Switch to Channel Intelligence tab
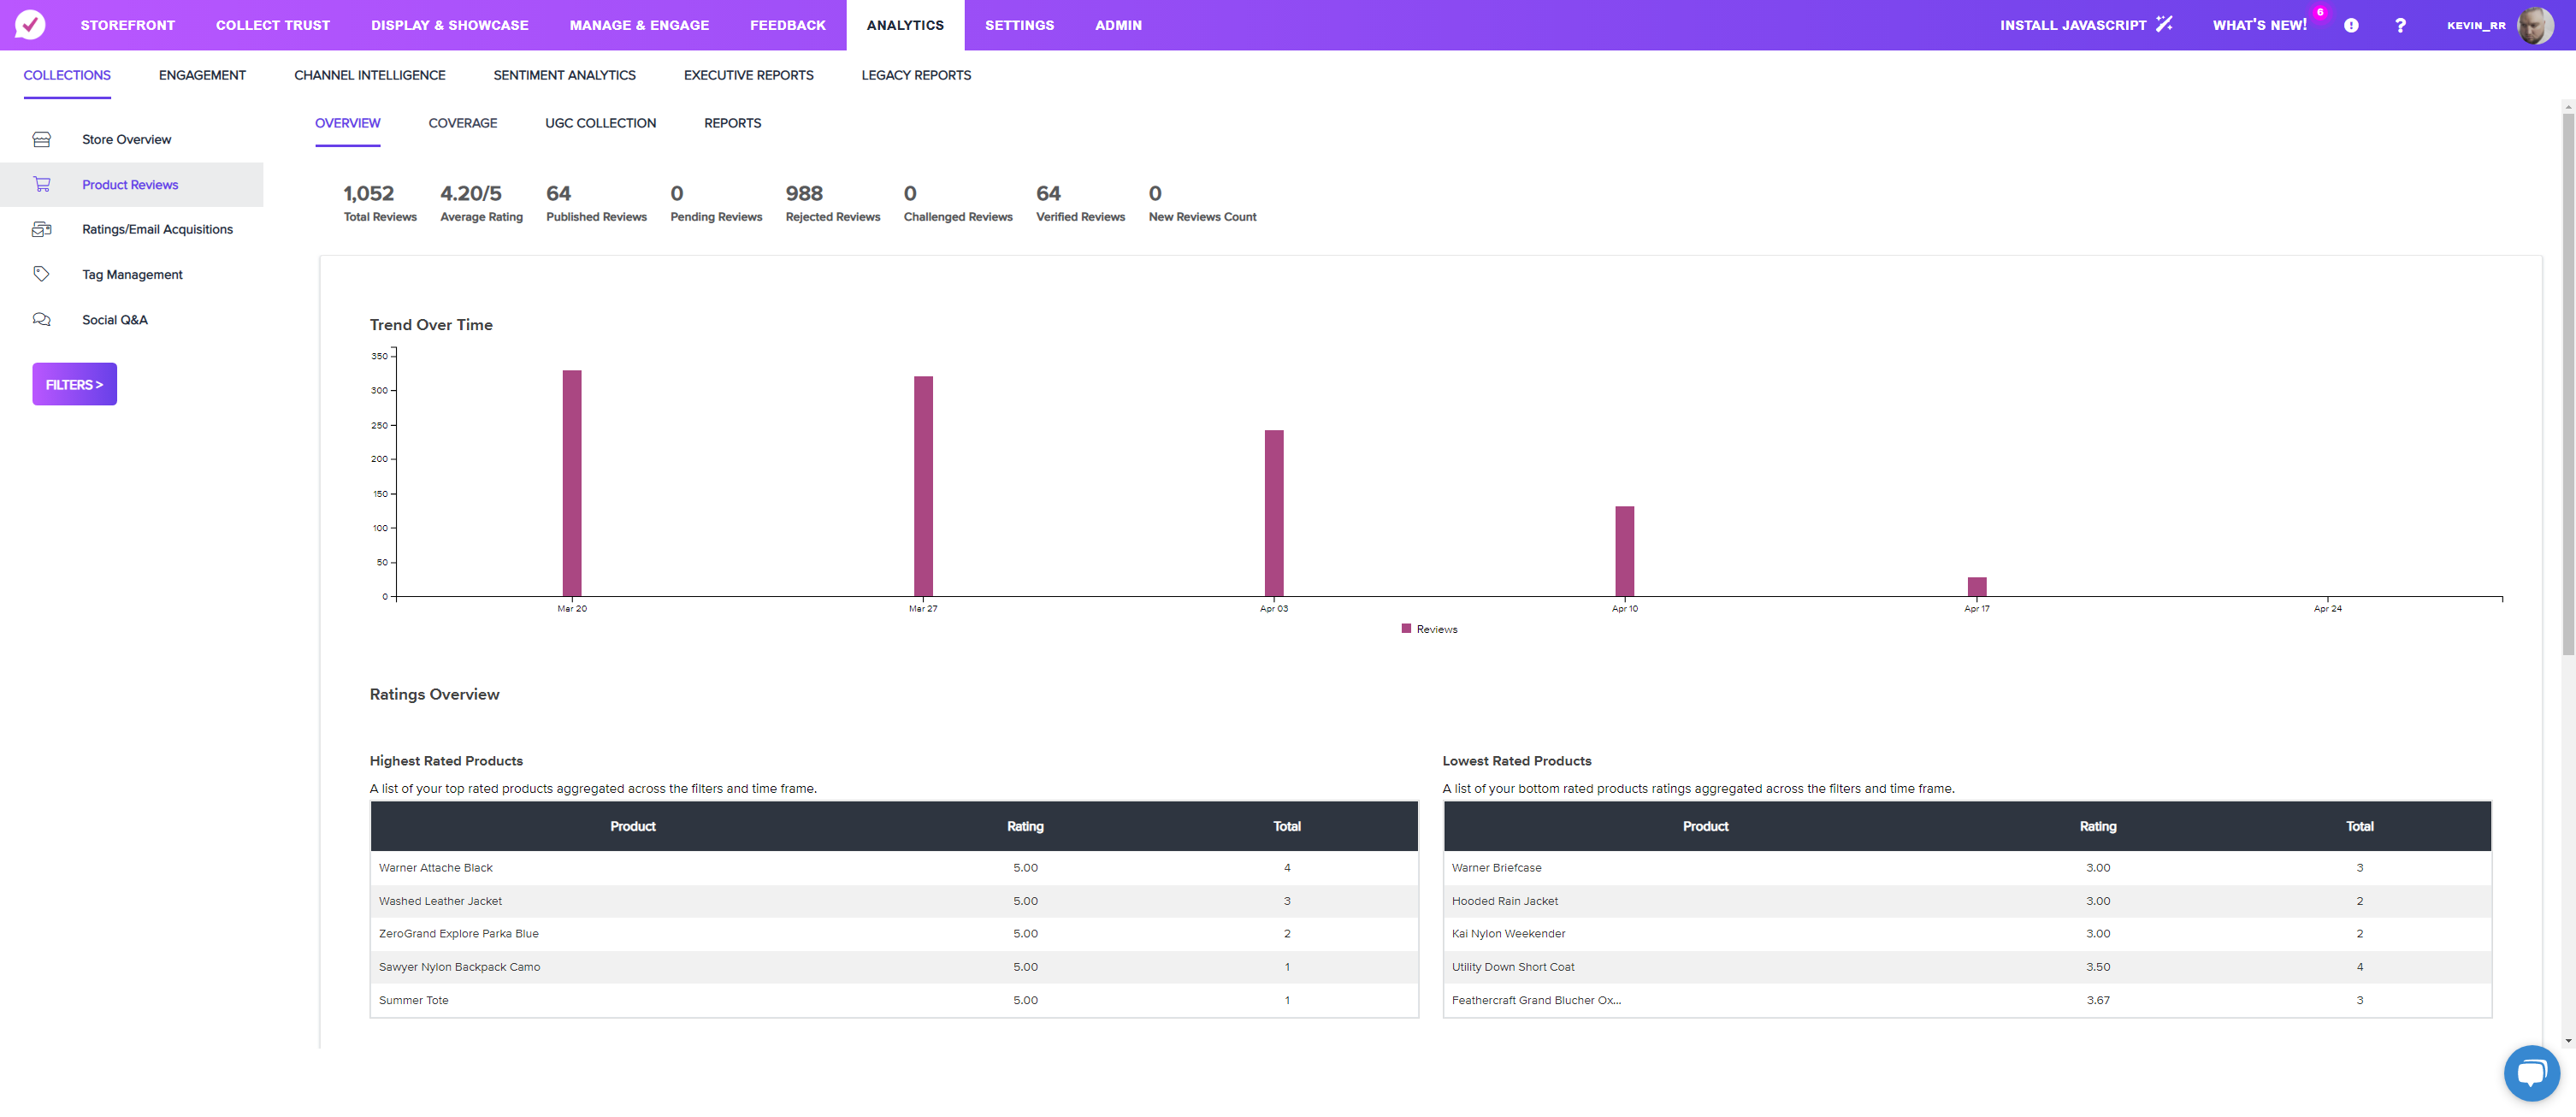Screen dimensions: 2576x1117 370,75
